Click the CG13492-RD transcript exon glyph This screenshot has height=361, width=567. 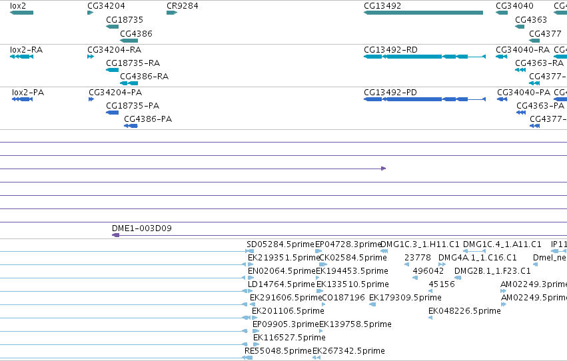click(x=424, y=57)
